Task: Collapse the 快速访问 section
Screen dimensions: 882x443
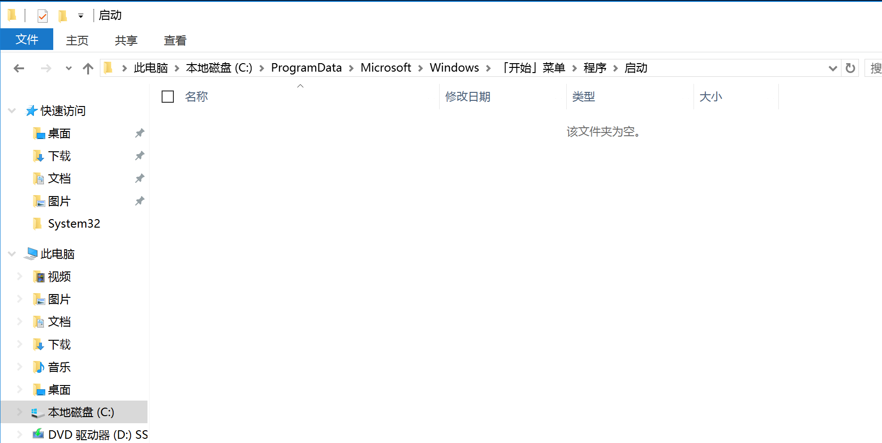Action: 11,110
